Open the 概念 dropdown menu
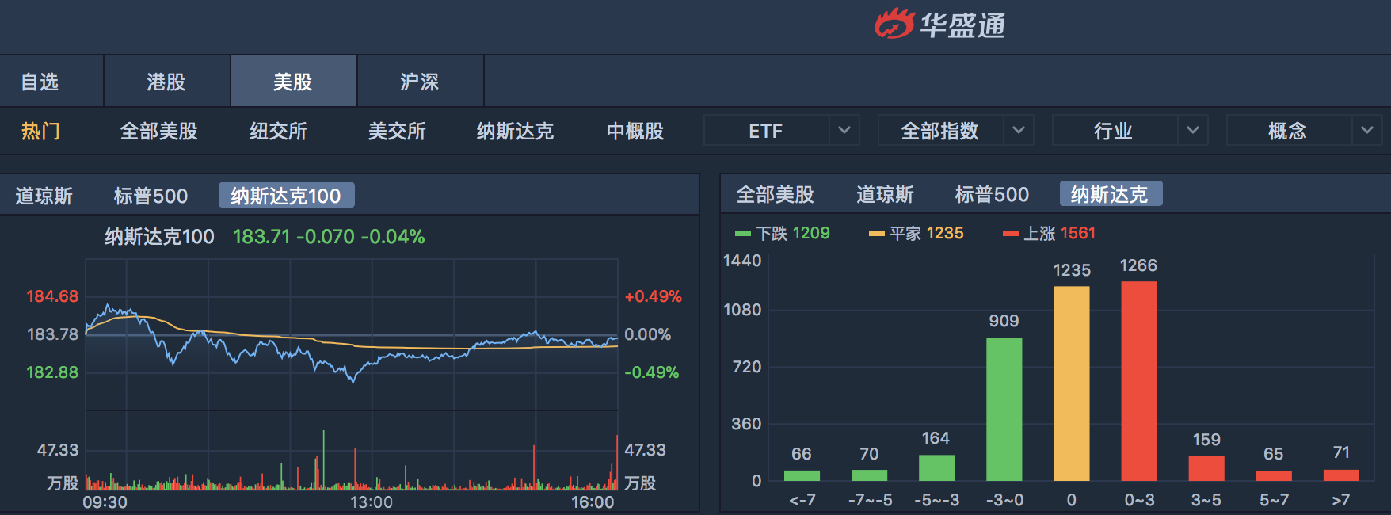 [1367, 130]
